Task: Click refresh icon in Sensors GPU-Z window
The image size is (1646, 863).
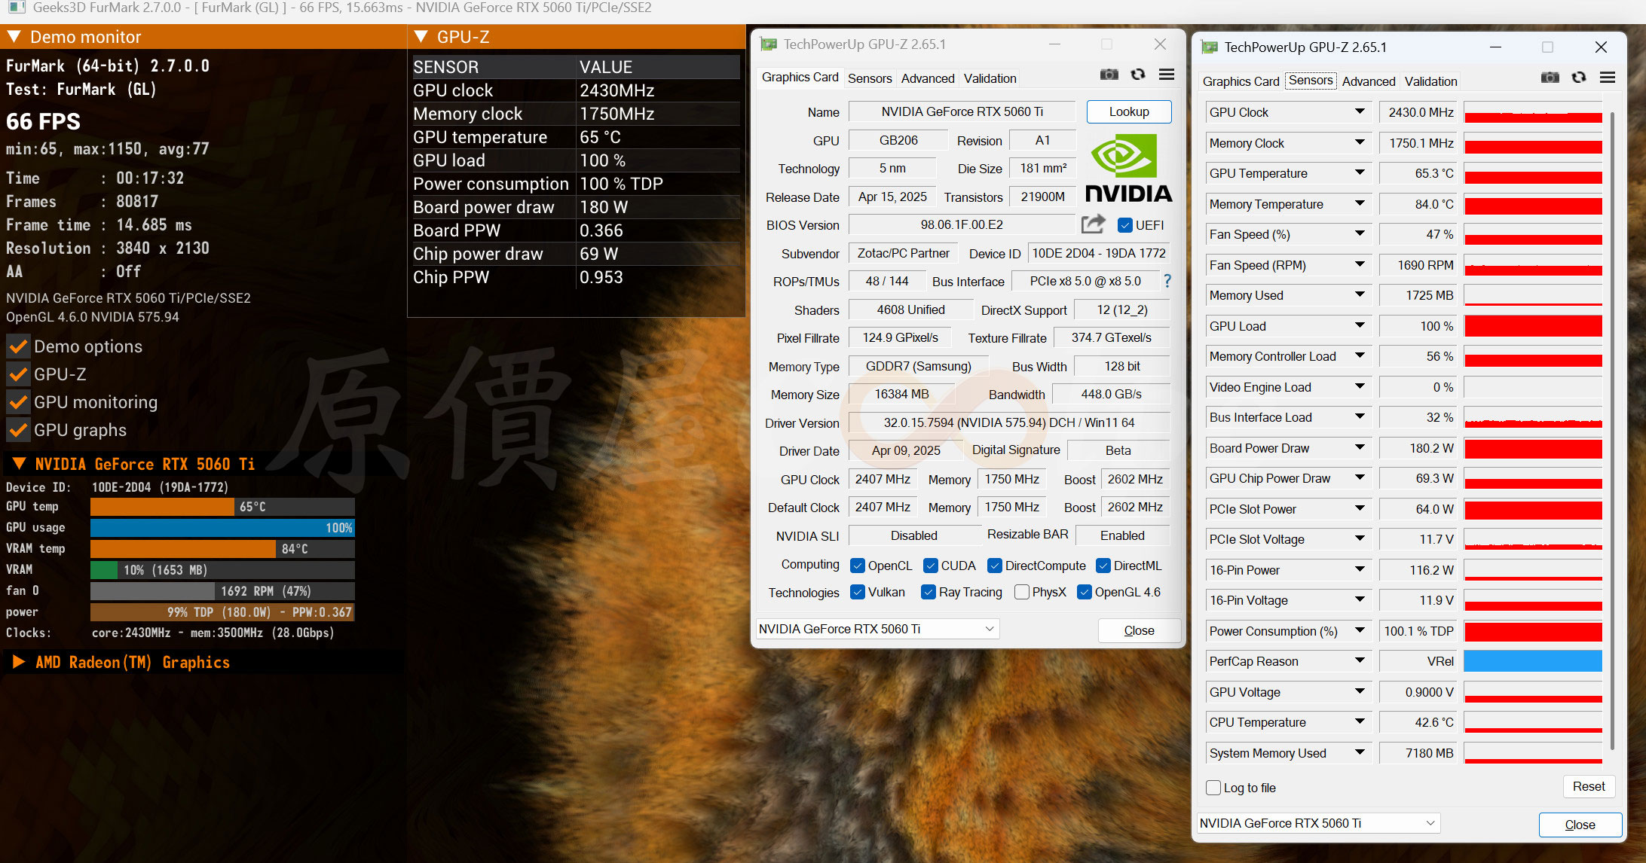Action: [x=1579, y=78]
